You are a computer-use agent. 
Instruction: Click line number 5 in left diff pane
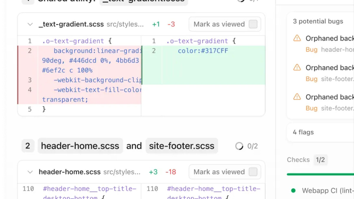[29, 109]
